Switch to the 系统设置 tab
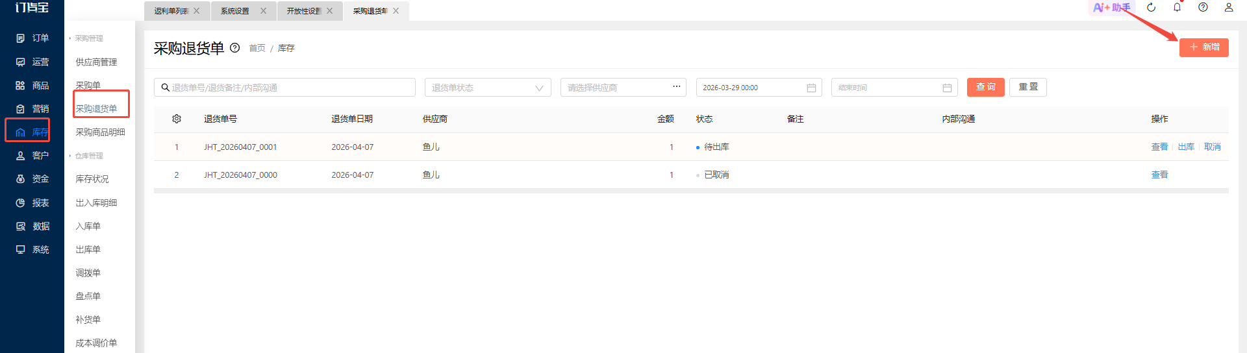Image resolution: width=1247 pixels, height=353 pixels. click(x=235, y=11)
